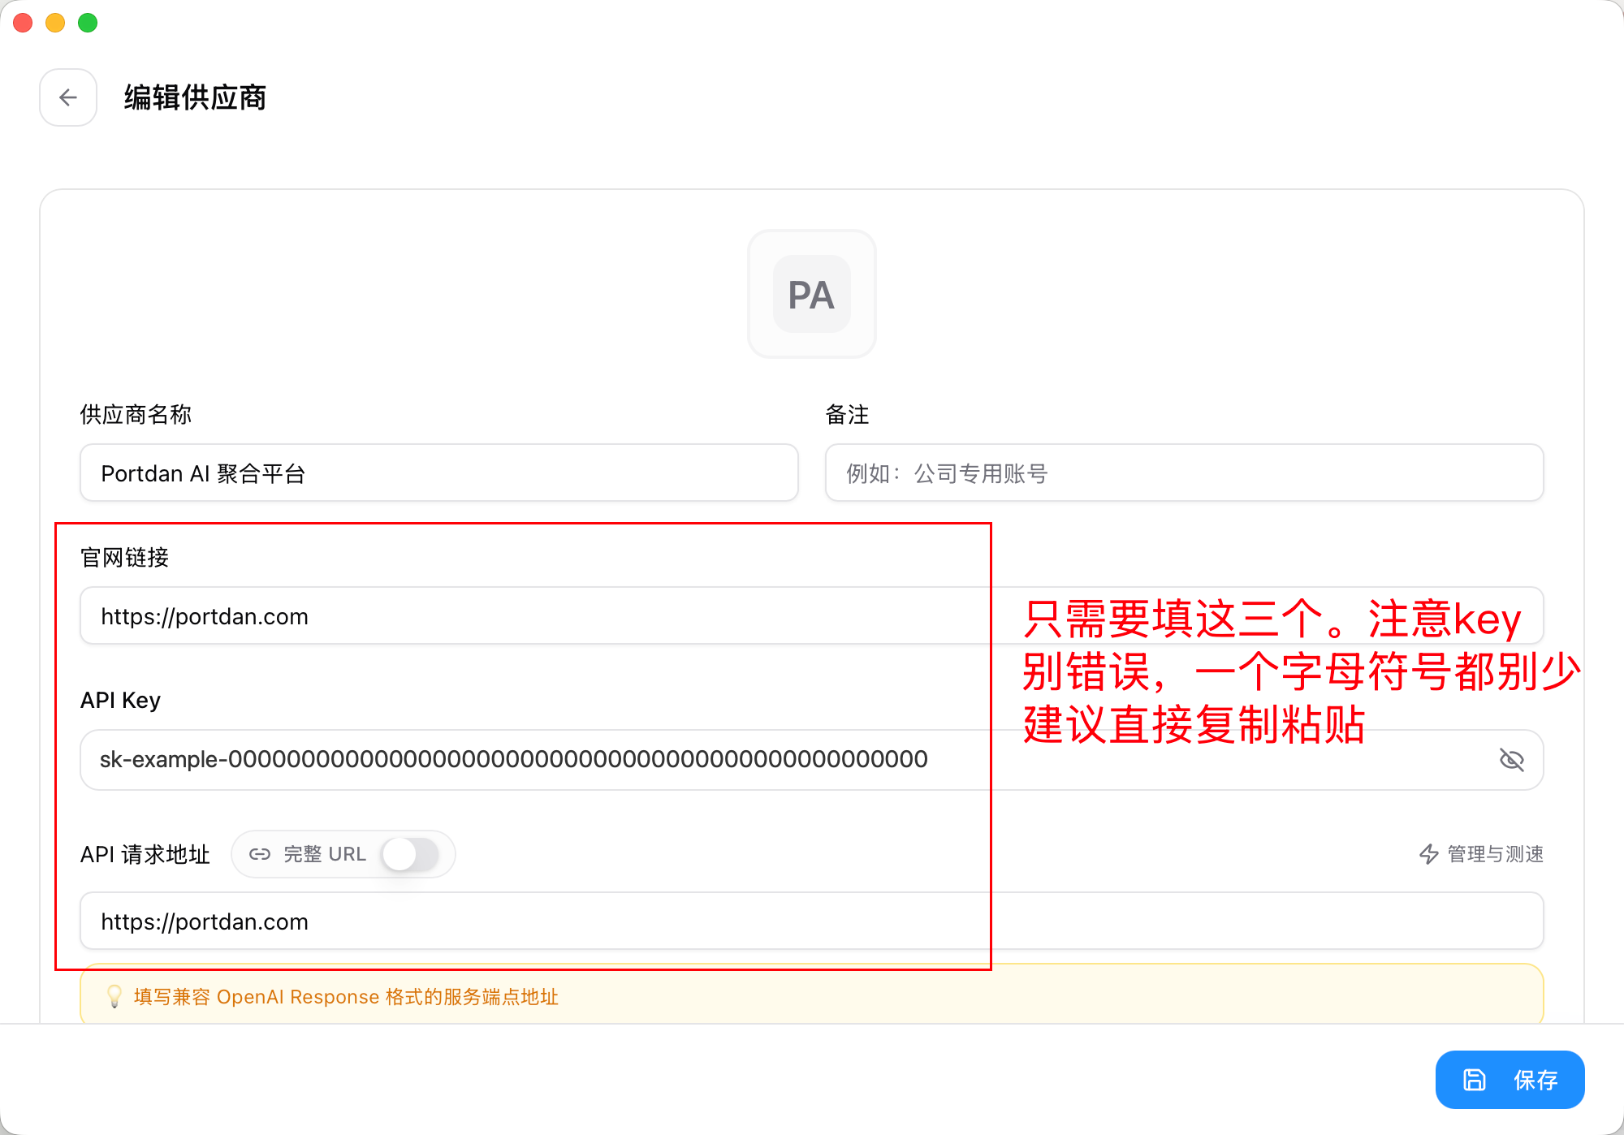Screen dimensions: 1624x1135
Task: Click the 官网链接 URL input field
Action: click(812, 615)
